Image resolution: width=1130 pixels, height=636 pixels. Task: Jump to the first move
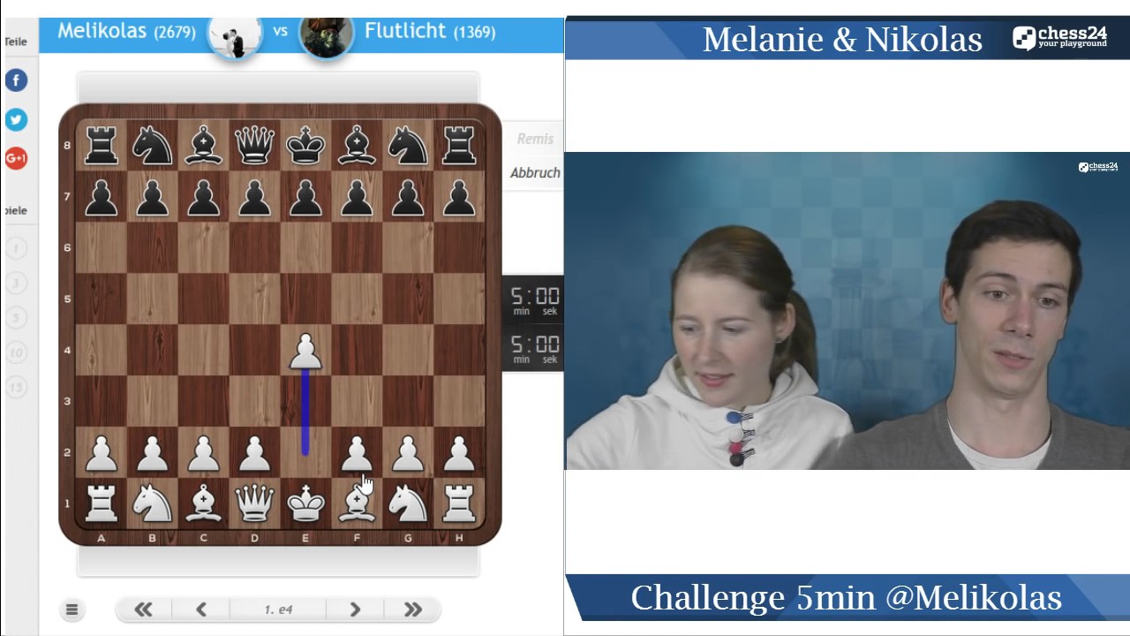click(x=143, y=609)
